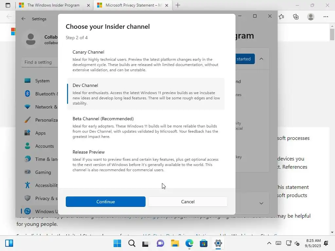Open Windows Update sync icon
The image size is (335, 251).
tap(27, 211)
